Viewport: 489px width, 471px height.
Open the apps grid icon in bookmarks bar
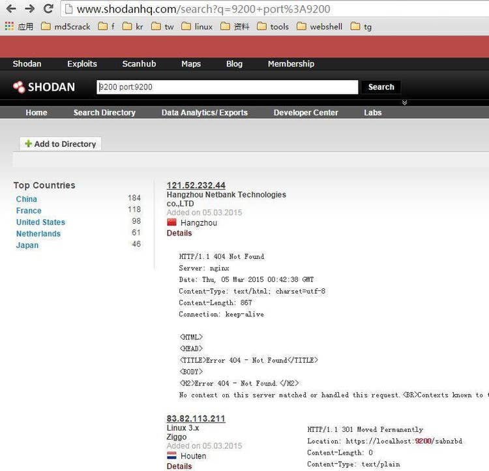point(9,27)
